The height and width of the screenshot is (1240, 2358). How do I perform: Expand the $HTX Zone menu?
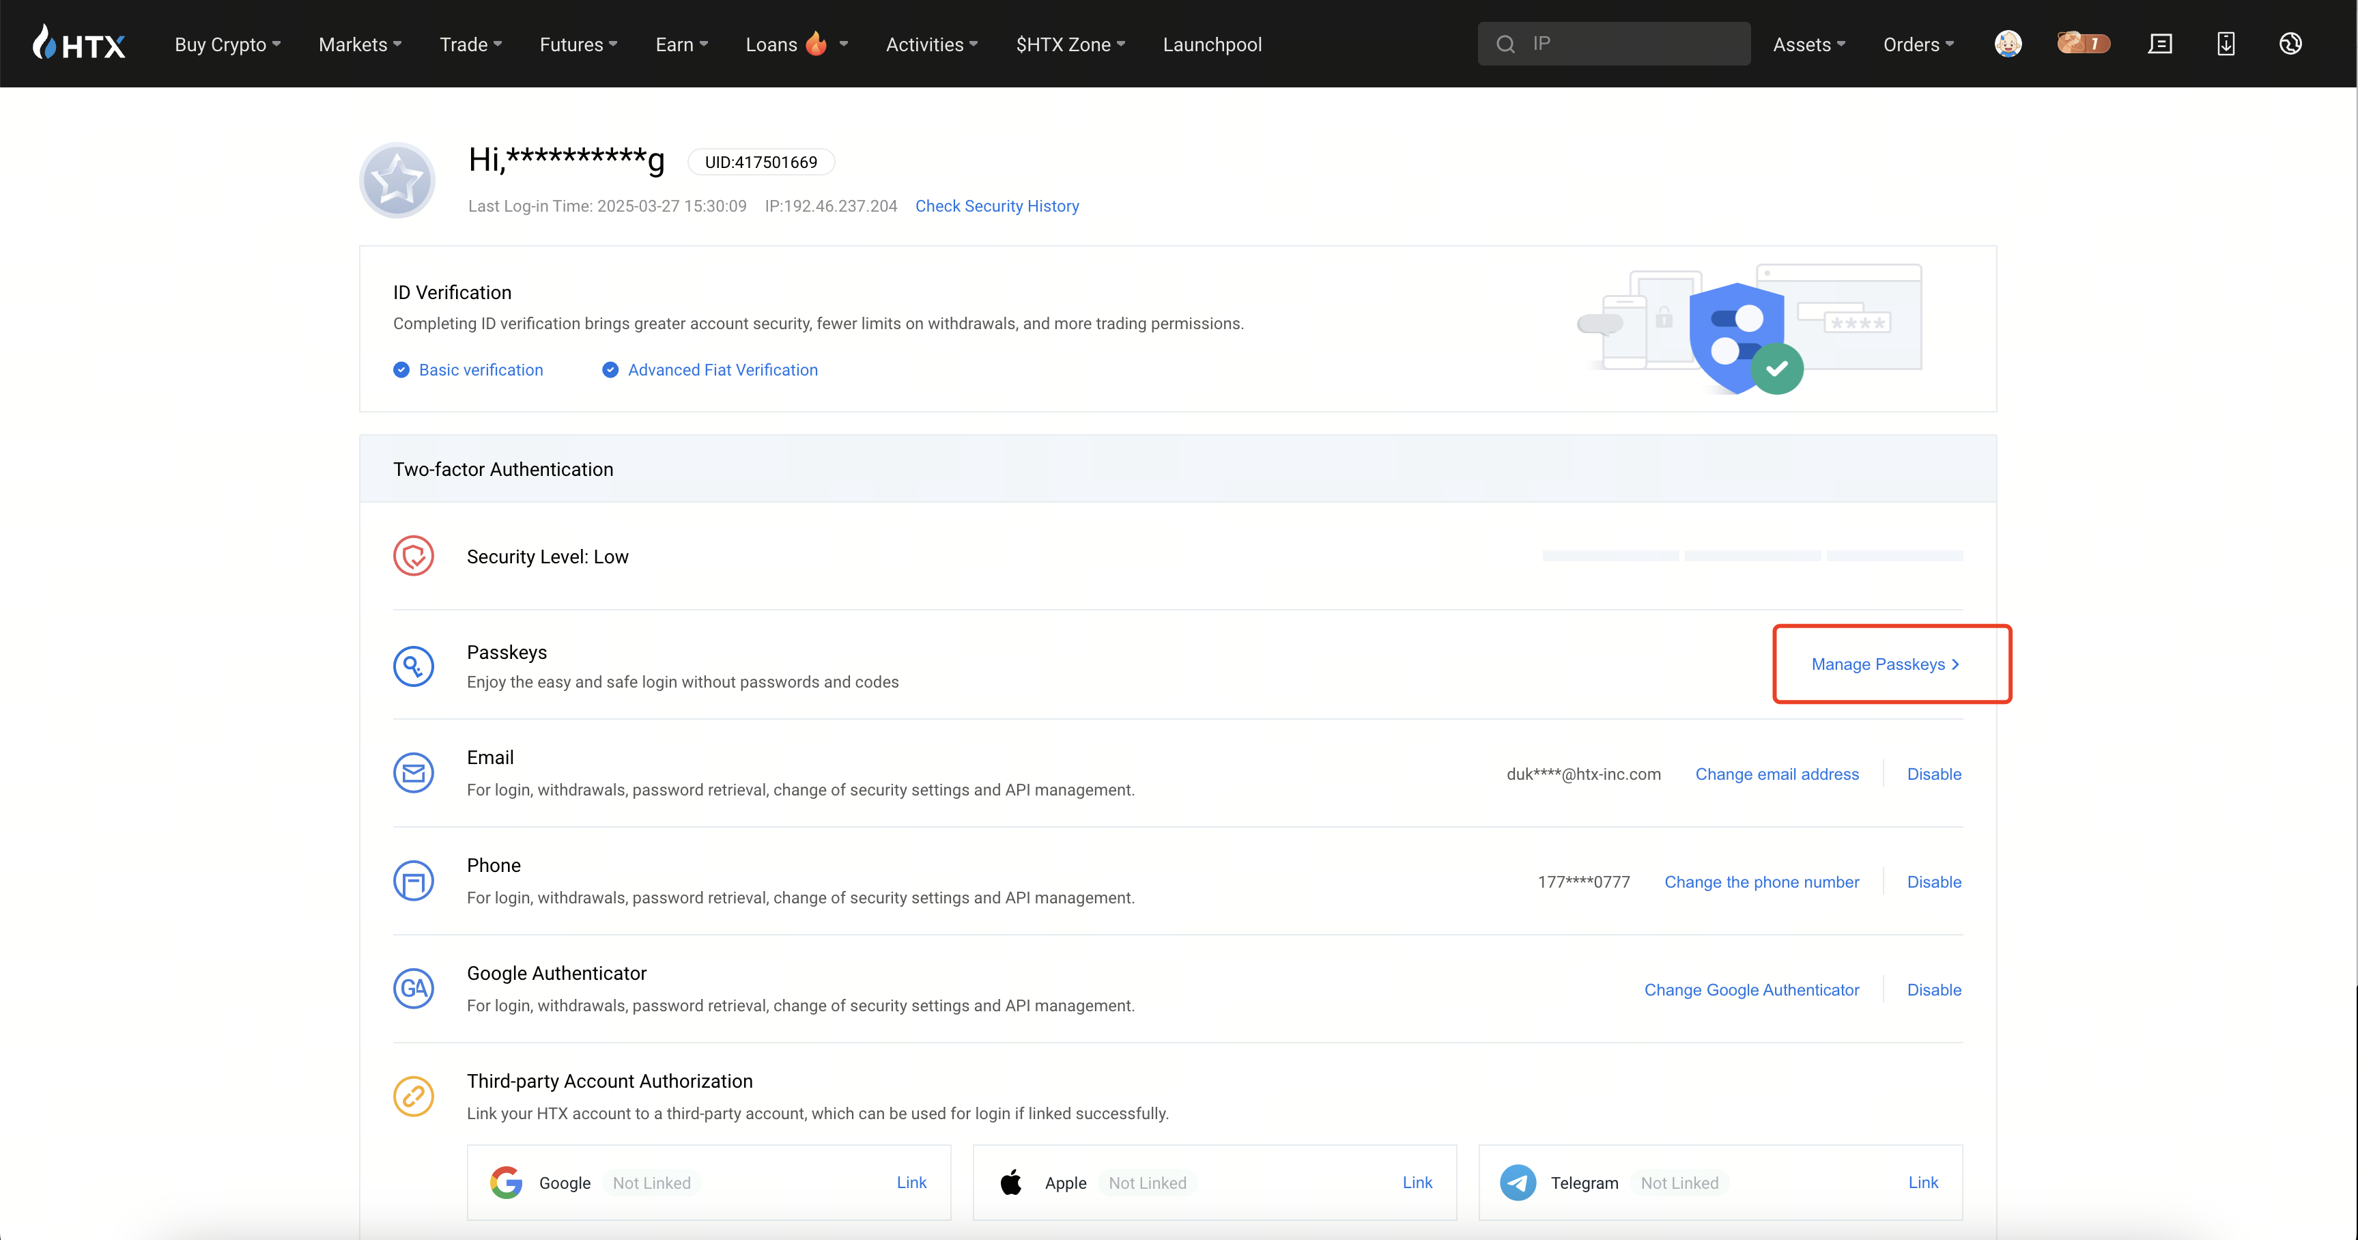click(x=1071, y=44)
